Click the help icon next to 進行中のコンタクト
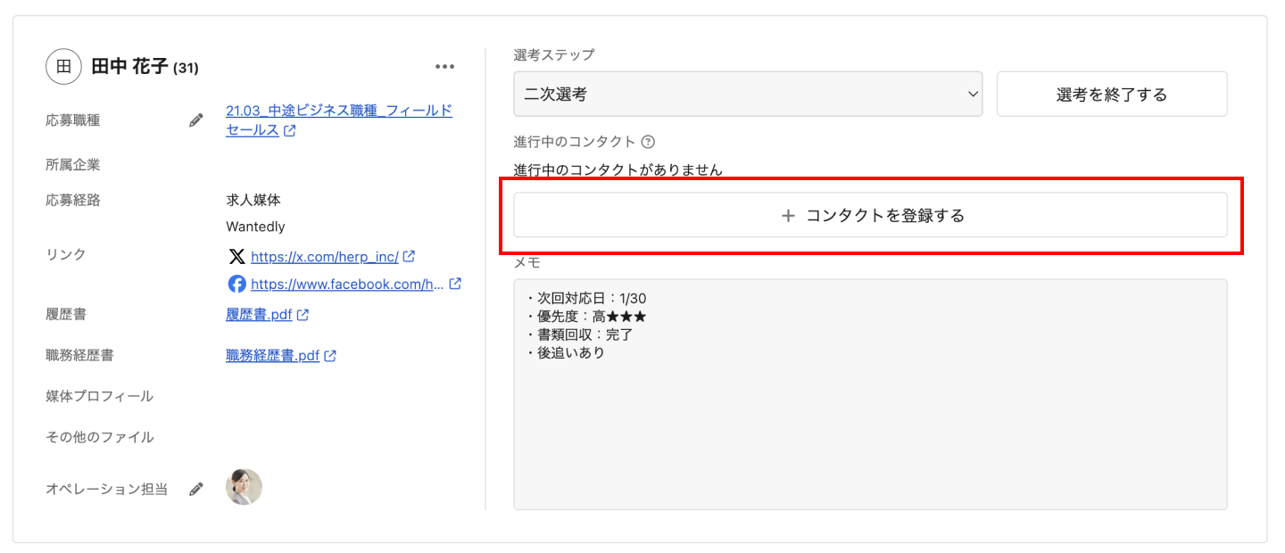The height and width of the screenshot is (553, 1285). 649,142
